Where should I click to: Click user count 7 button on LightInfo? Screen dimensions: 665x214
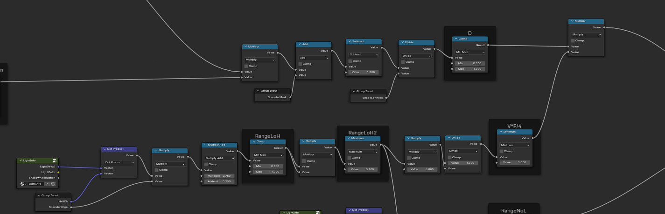[x=47, y=184]
